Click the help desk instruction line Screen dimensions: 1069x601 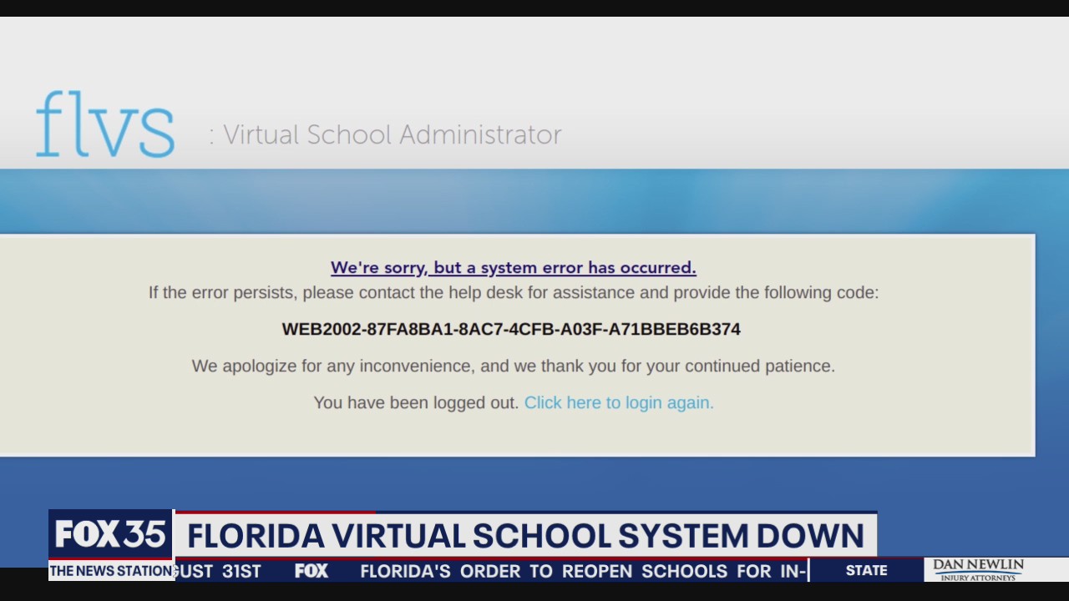[513, 292]
